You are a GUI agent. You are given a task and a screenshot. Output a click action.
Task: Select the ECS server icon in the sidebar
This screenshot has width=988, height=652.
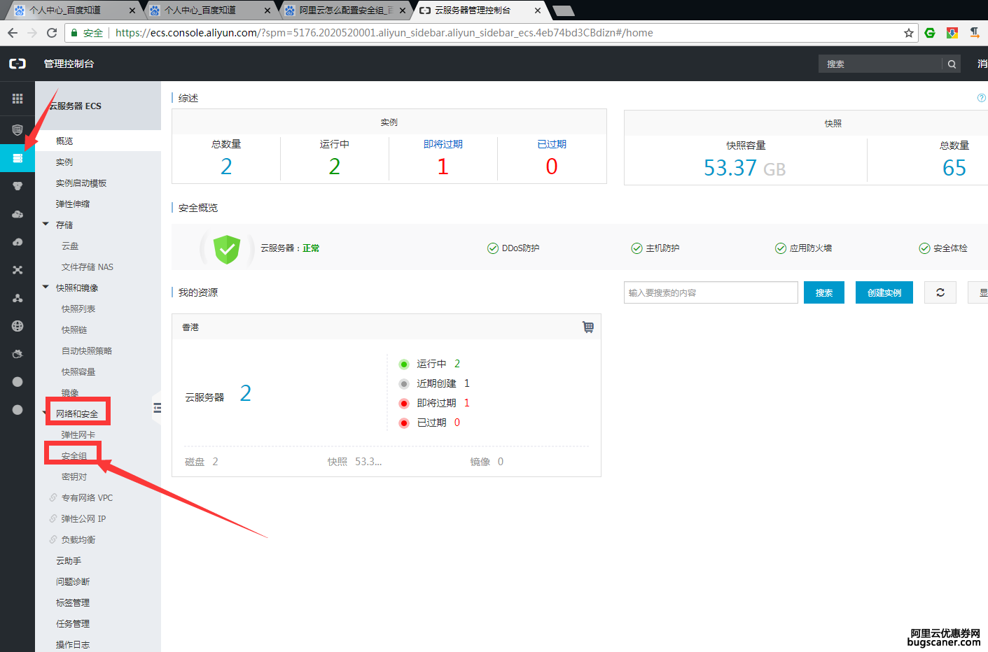pyautogui.click(x=18, y=158)
